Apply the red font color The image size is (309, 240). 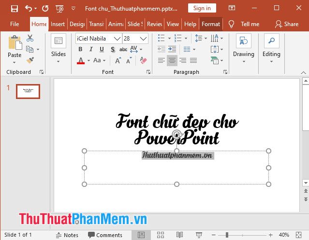tap(81, 60)
